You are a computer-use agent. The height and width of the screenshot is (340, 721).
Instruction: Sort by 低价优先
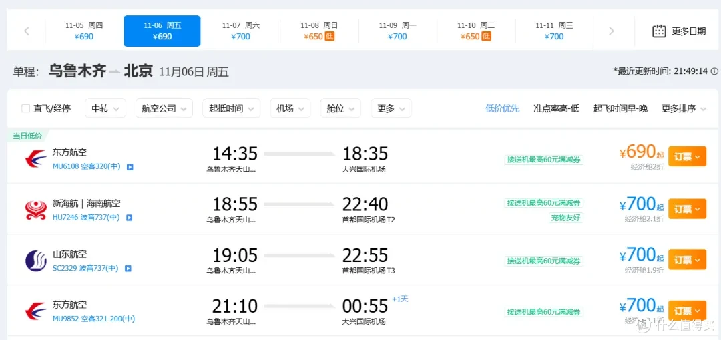pyautogui.click(x=503, y=109)
